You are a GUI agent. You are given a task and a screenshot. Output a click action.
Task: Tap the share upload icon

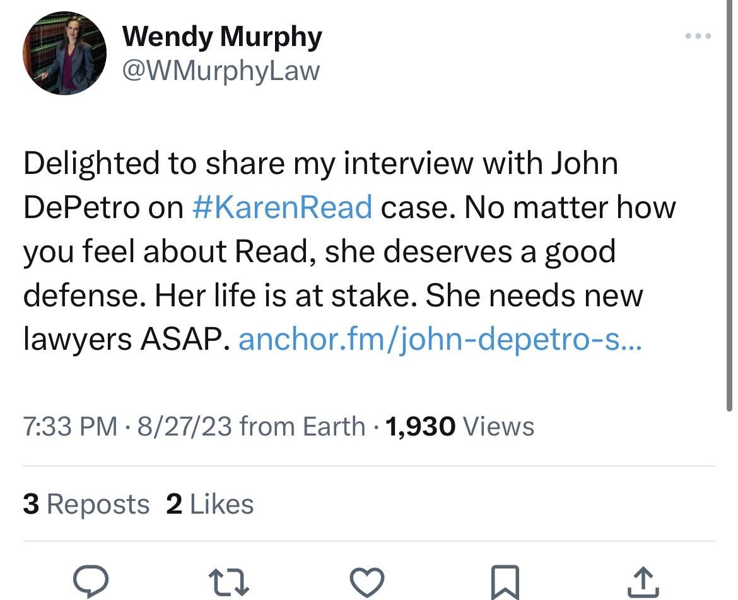[x=643, y=581]
